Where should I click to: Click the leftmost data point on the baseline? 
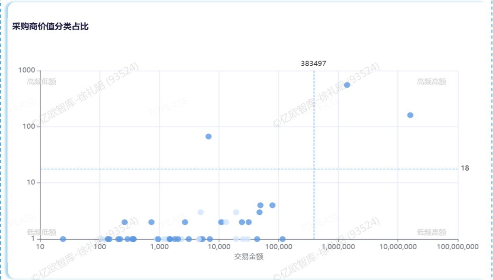(63, 239)
